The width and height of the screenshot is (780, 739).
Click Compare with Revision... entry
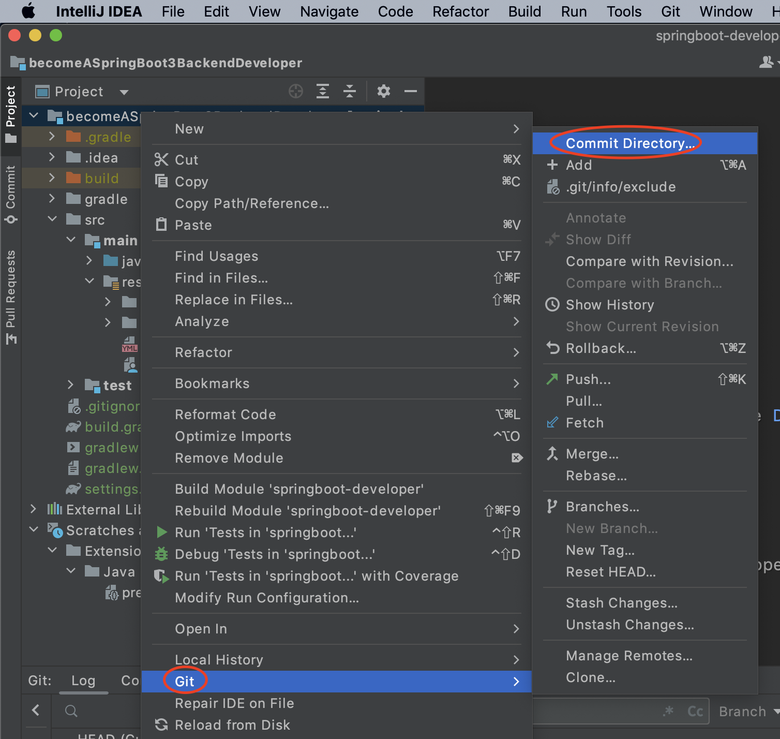[x=645, y=261]
